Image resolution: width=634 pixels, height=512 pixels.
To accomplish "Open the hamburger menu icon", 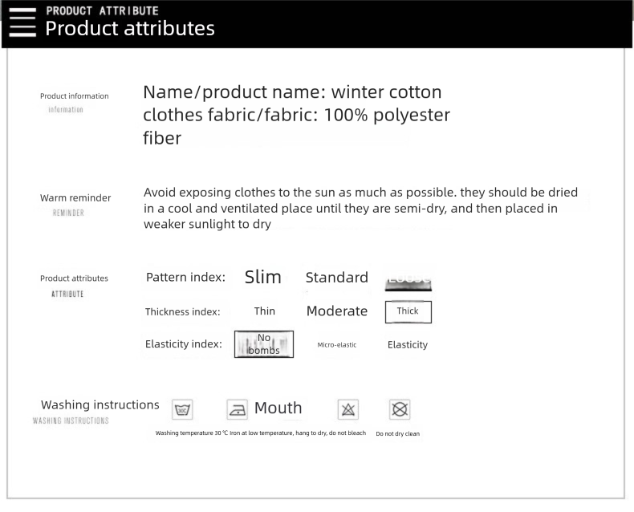I will coord(22,22).
